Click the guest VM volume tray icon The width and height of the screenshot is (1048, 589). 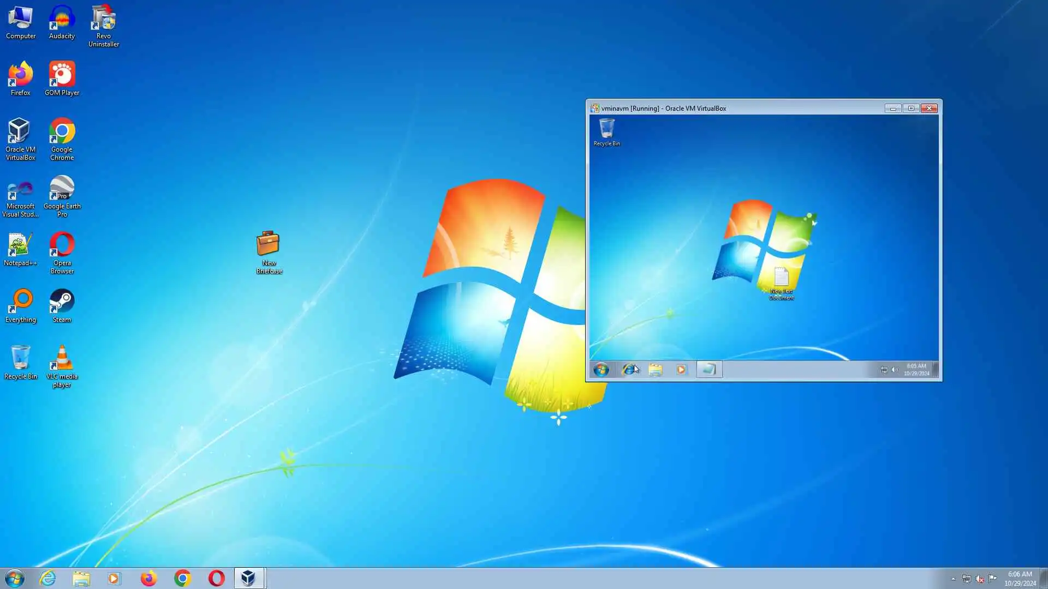[x=895, y=370]
